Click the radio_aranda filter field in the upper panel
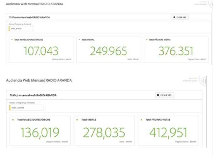 [x=21, y=29]
